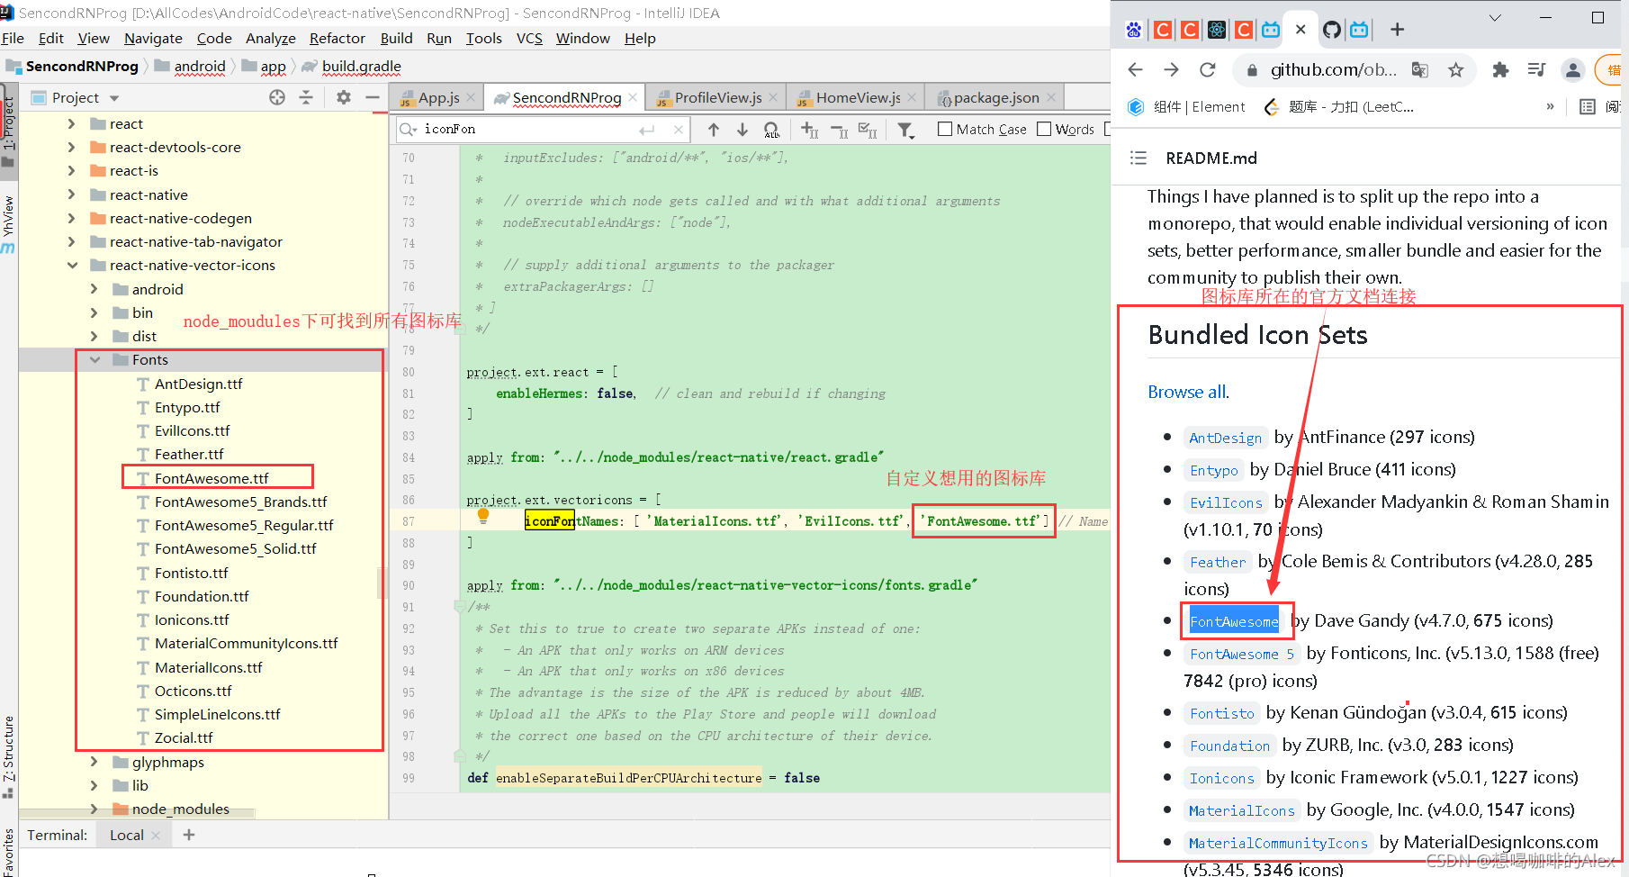Switch to the GitHub browser tab
Image resolution: width=1629 pixels, height=877 pixels.
click(x=1332, y=30)
